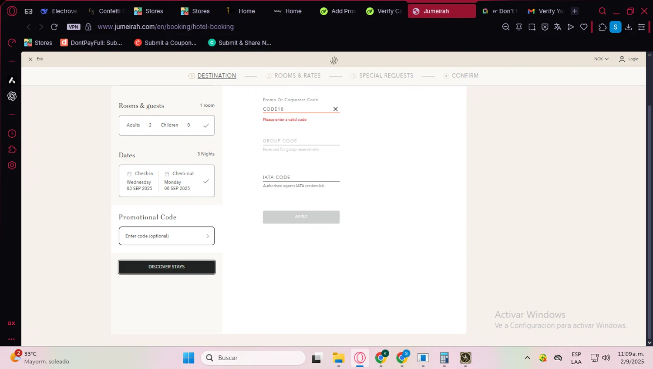This screenshot has width=653, height=369.
Task: Open sidebar extensions cube icon
Action: [x=12, y=149]
